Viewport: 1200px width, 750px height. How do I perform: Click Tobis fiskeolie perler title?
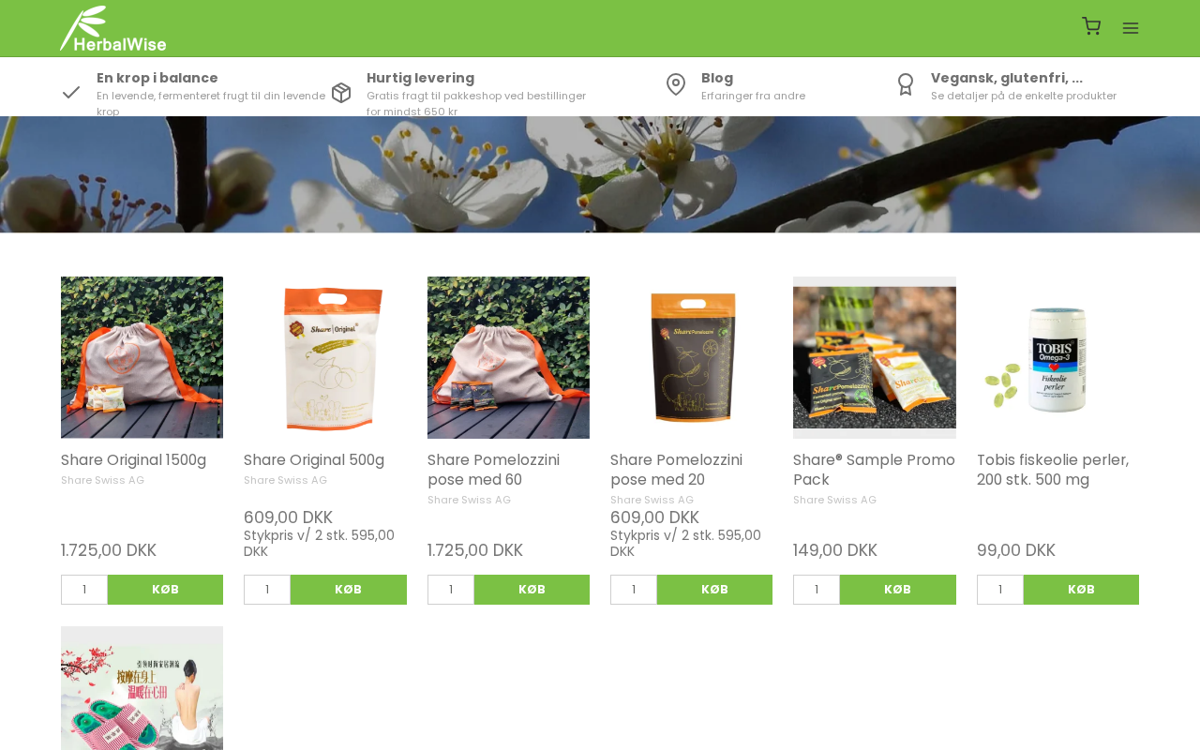[1053, 470]
